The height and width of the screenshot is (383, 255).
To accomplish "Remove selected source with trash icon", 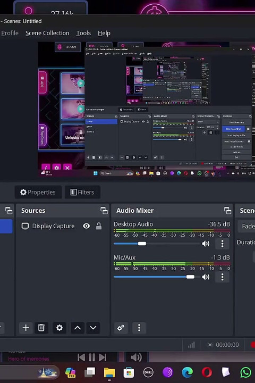I will [41, 328].
